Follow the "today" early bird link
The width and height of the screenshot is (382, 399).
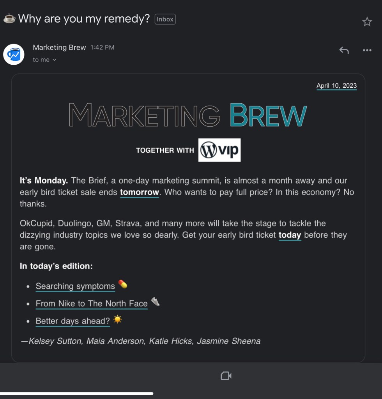point(290,235)
